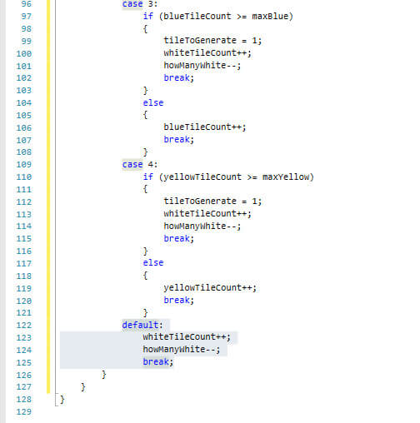Click the outlining collapse line end near line 128
Viewport: 420px width, 423px height.
pos(57,406)
